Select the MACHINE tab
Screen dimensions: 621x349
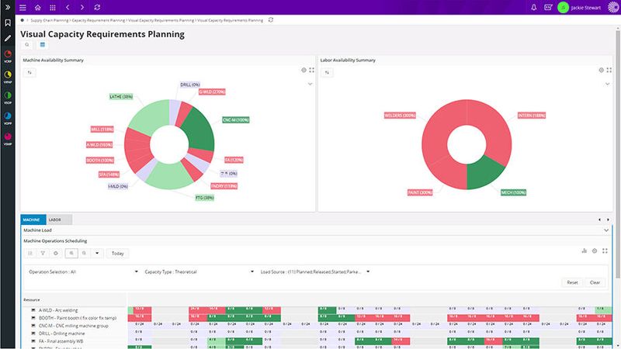coord(33,220)
